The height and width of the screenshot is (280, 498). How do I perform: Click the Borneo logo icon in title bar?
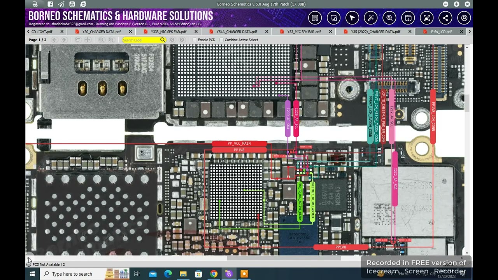tap(35, 4)
